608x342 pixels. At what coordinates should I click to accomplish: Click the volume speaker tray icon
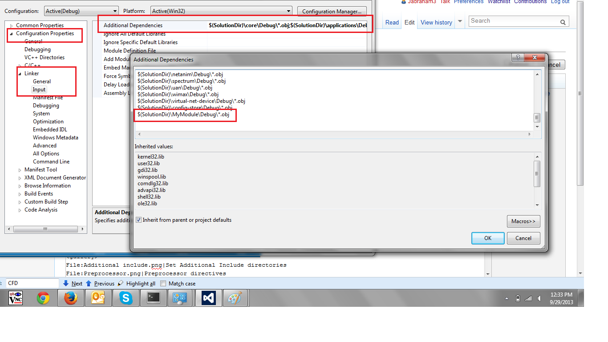point(539,298)
